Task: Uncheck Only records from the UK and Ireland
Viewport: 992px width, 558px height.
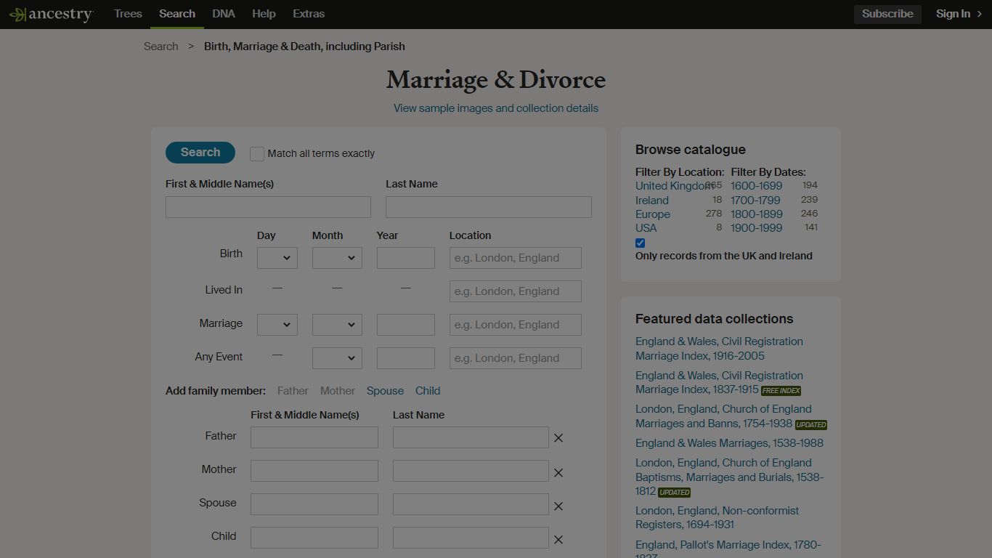Action: tap(640, 243)
